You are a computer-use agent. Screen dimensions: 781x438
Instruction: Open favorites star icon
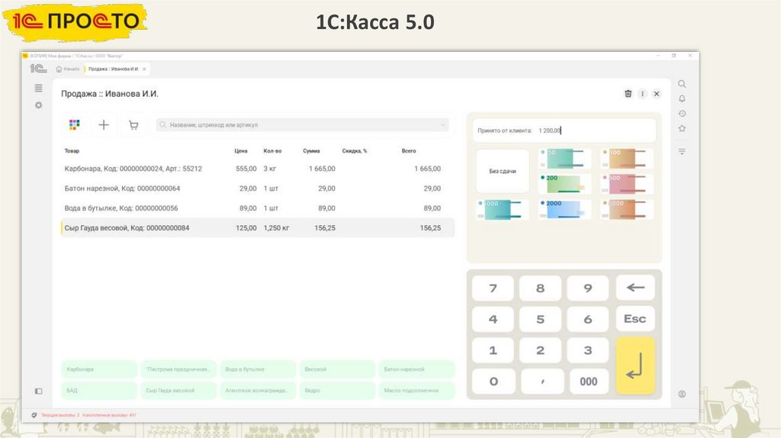(682, 128)
